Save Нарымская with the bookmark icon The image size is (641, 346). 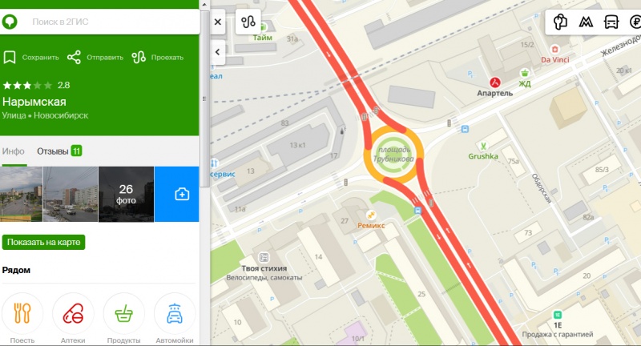coord(10,58)
